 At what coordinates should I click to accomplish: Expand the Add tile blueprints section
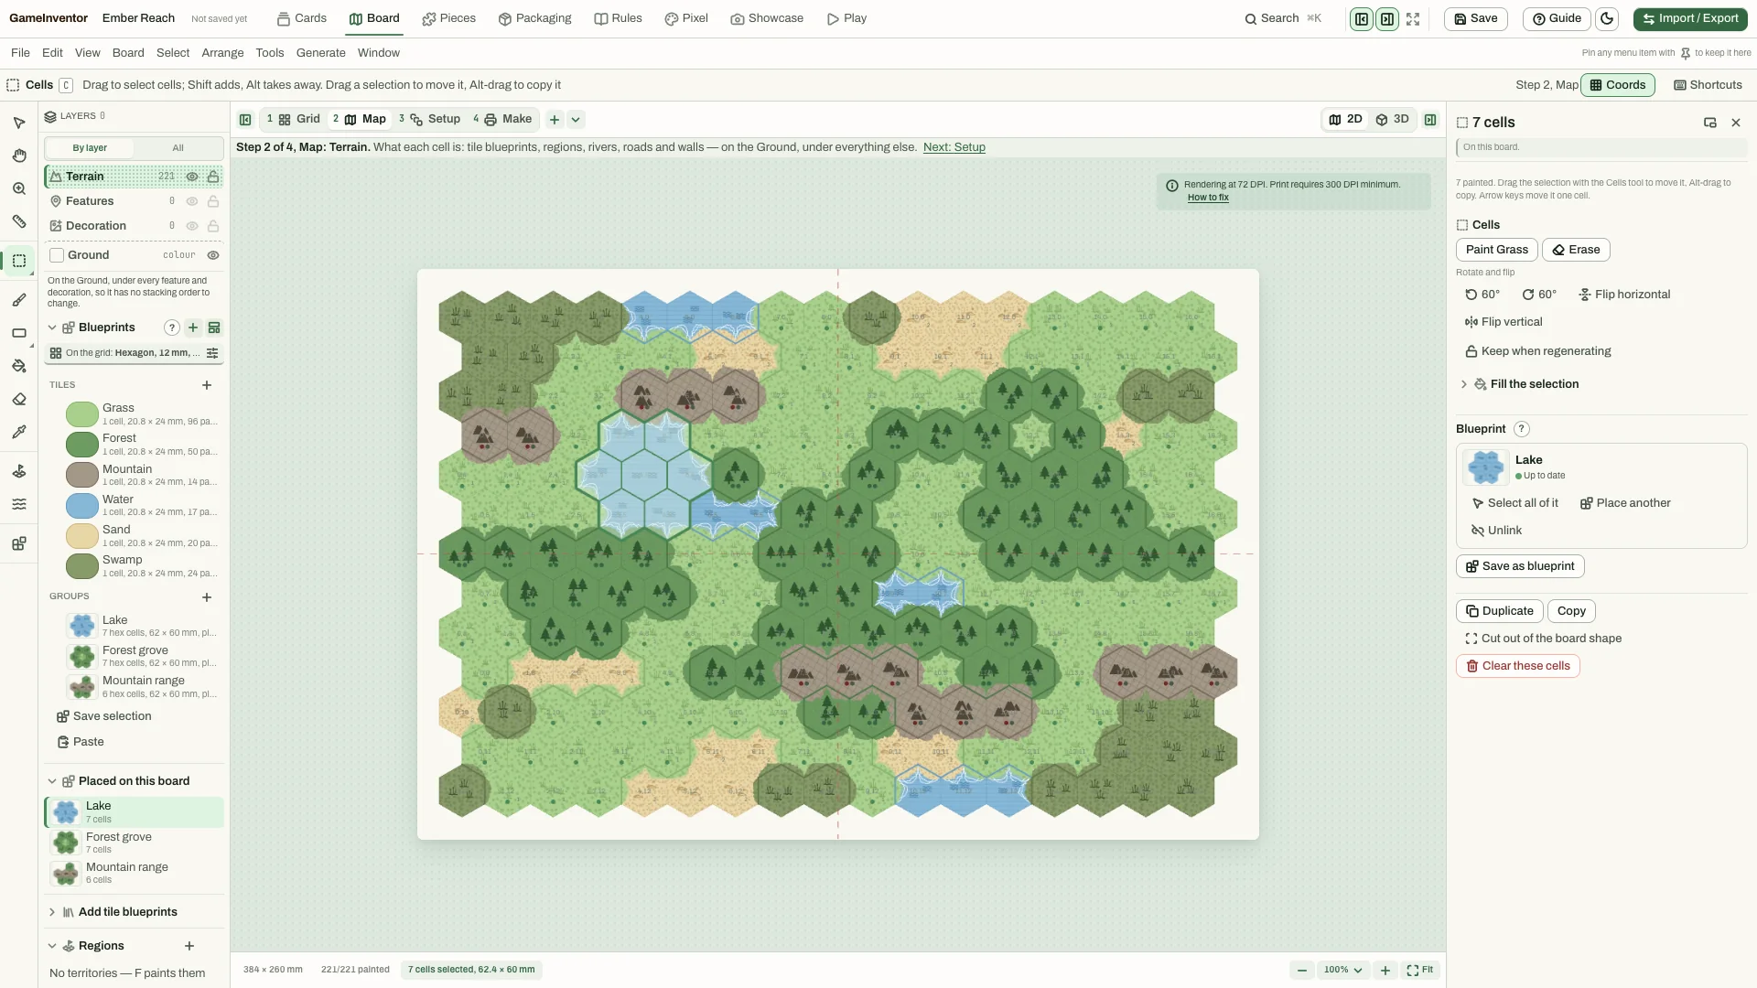[52, 912]
